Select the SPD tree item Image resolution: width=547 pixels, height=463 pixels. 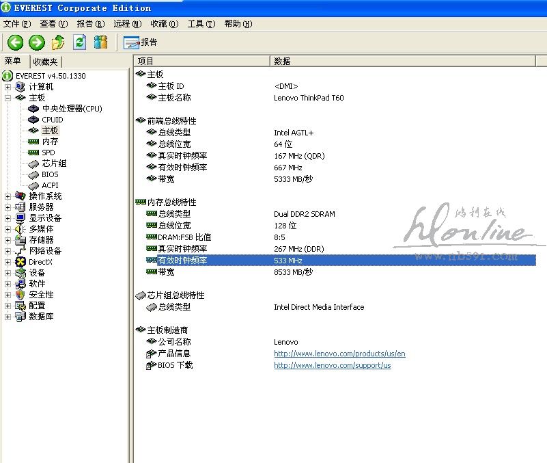(x=48, y=153)
